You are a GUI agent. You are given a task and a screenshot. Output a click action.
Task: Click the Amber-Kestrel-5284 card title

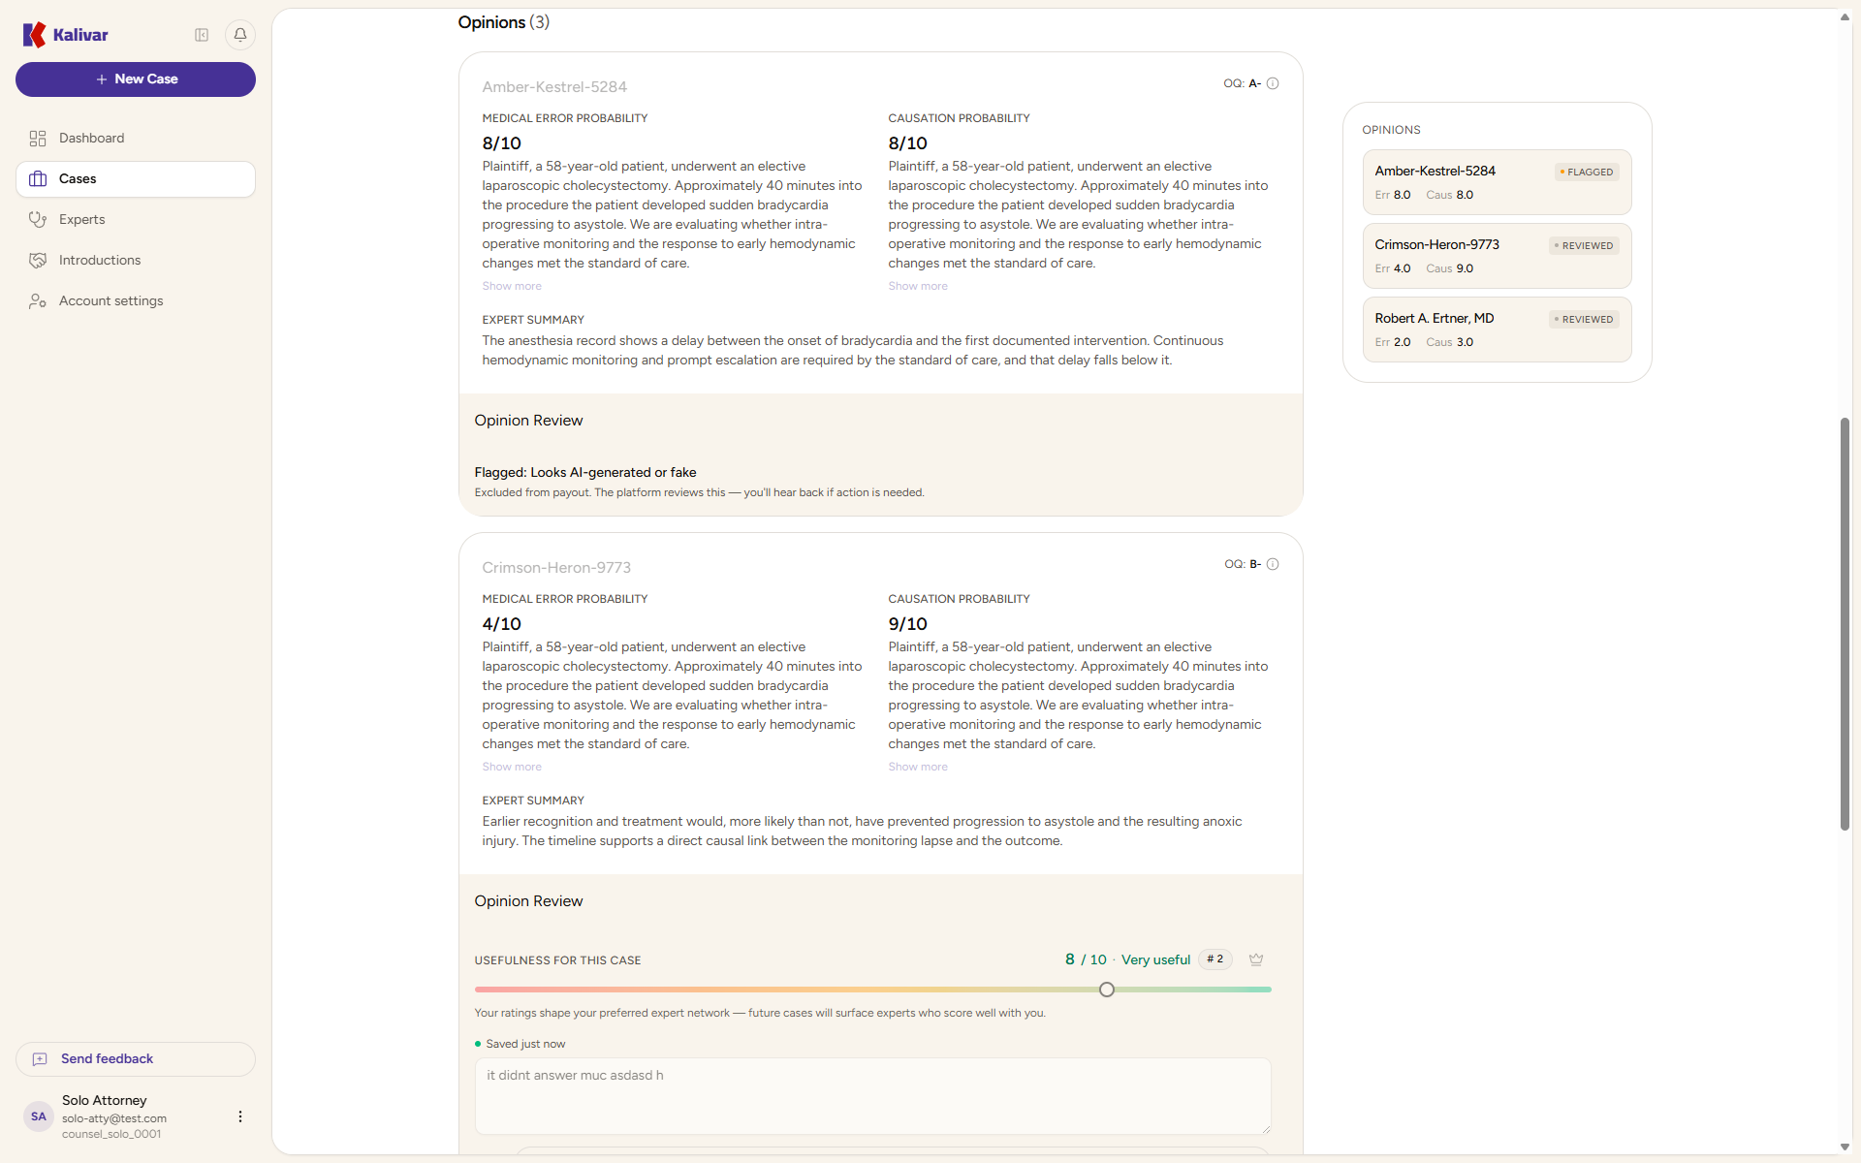pyautogui.click(x=554, y=87)
